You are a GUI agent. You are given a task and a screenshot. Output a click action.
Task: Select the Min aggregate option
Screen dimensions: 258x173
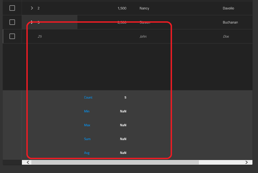tap(87, 111)
